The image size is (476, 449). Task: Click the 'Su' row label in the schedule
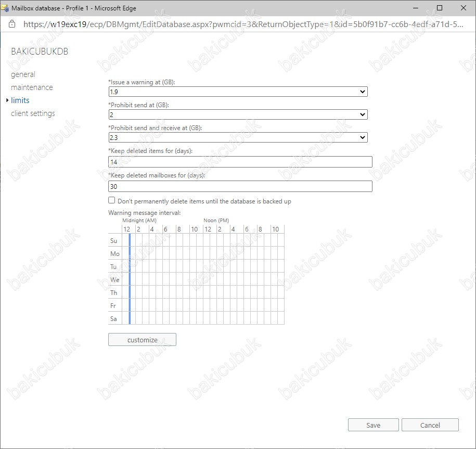pos(114,241)
